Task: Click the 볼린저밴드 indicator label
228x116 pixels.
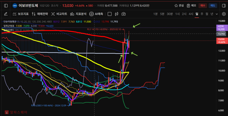Action: pyautogui.click(x=9, y=30)
